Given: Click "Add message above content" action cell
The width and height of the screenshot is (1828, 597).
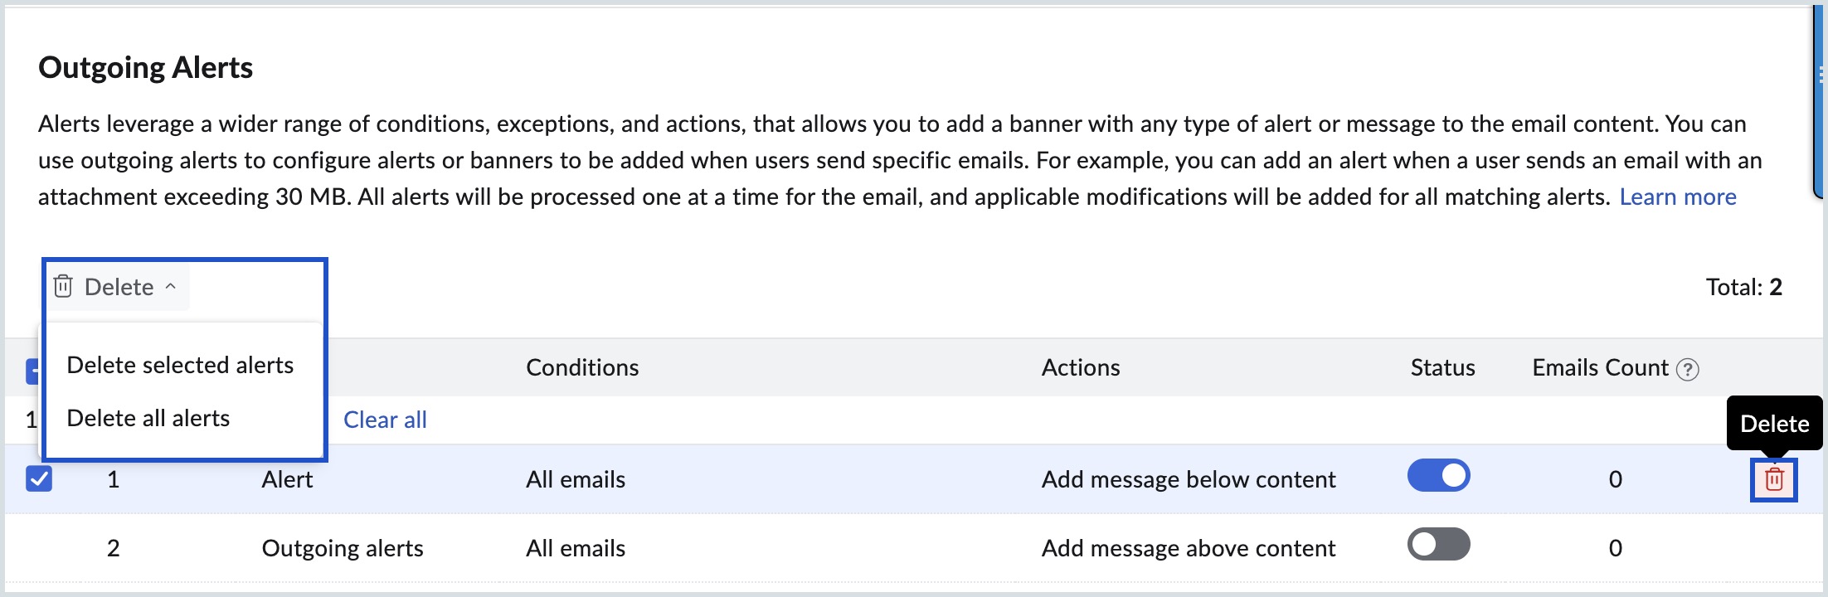Looking at the screenshot, I should pos(1189,549).
